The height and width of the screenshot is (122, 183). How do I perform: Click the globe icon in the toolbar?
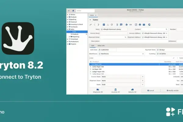pos(149,25)
